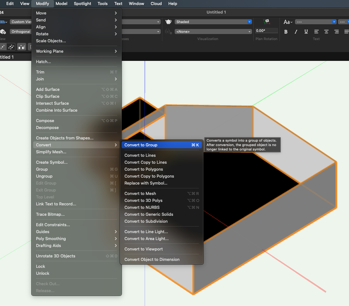The height and width of the screenshot is (306, 349).
Task: Click the Plan Rotation angle field
Action: [x=267, y=31]
